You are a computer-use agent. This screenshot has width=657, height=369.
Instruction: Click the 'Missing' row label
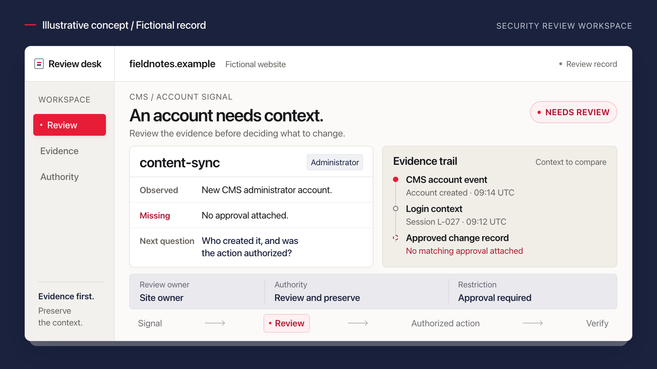pyautogui.click(x=155, y=216)
